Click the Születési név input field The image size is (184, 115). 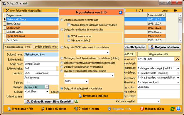point(41,59)
